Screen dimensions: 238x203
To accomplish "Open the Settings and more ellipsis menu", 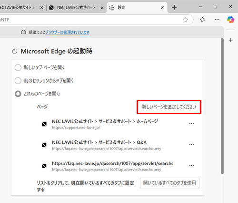I will pyautogui.click(x=217, y=20).
